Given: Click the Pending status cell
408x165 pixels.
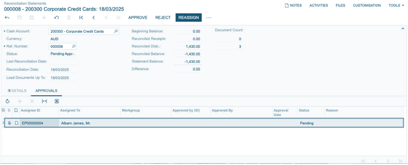Looking at the screenshot, I should point(311,123).
